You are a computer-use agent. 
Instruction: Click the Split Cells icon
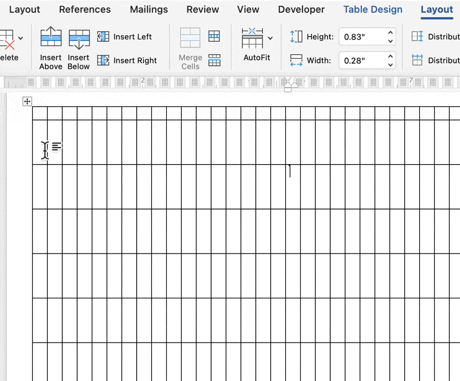pos(214,36)
